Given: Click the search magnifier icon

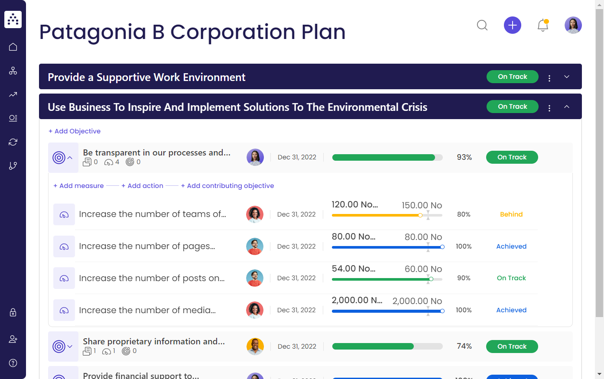Looking at the screenshot, I should pos(482,25).
